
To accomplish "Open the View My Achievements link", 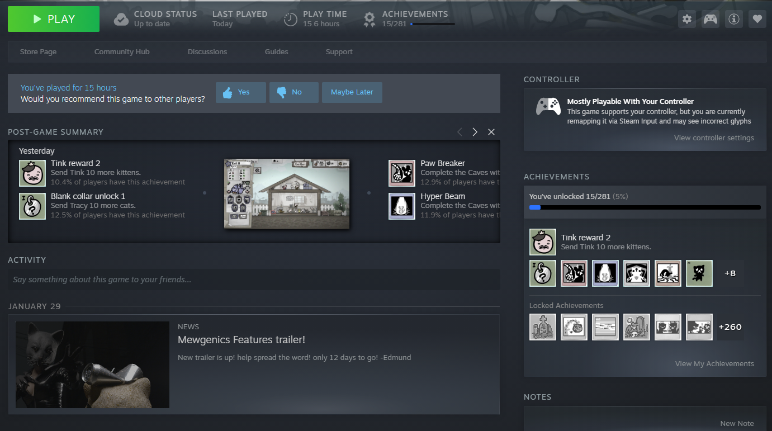I will point(714,364).
